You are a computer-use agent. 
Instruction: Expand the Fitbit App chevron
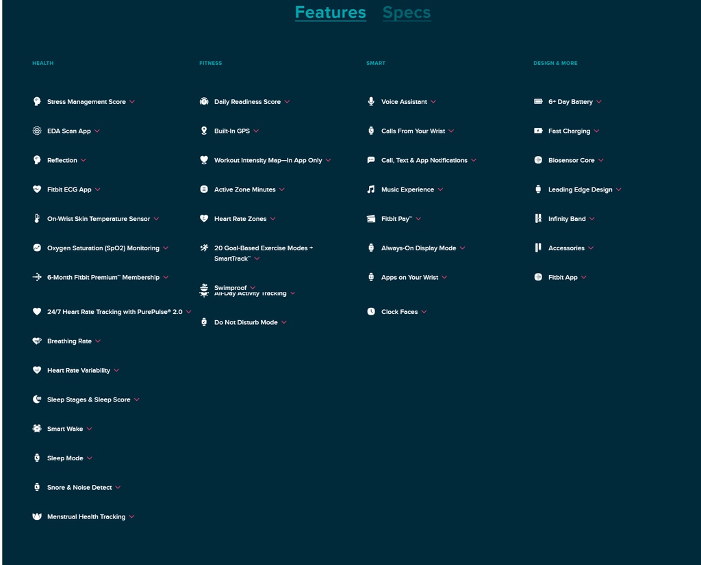coord(584,277)
